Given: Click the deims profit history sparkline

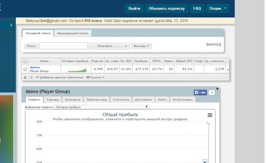Looking at the screenshot, I should [76, 70].
